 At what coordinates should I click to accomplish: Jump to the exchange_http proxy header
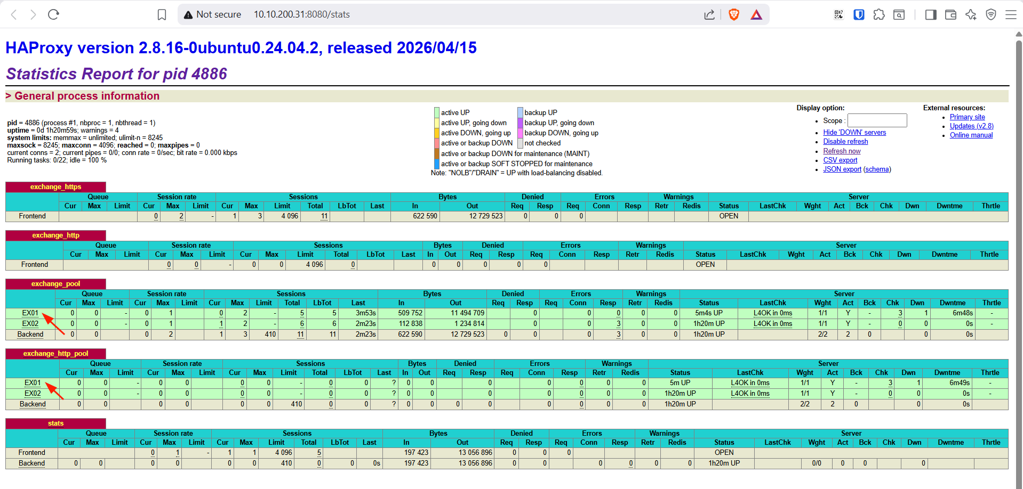[x=56, y=235]
